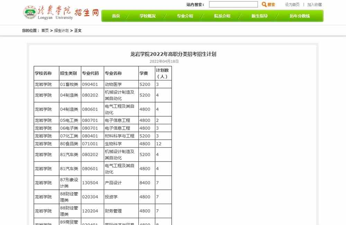346x225 pixels.
Task: Click the 设为首页 link
Action: [292, 4]
